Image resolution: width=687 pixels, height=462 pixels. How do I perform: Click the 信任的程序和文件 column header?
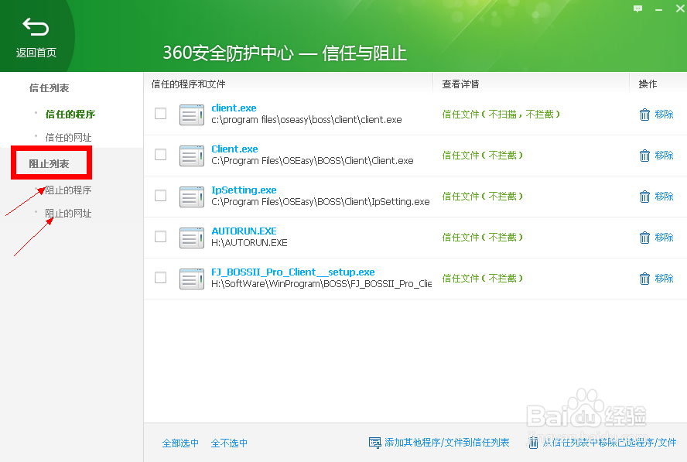tap(188, 84)
